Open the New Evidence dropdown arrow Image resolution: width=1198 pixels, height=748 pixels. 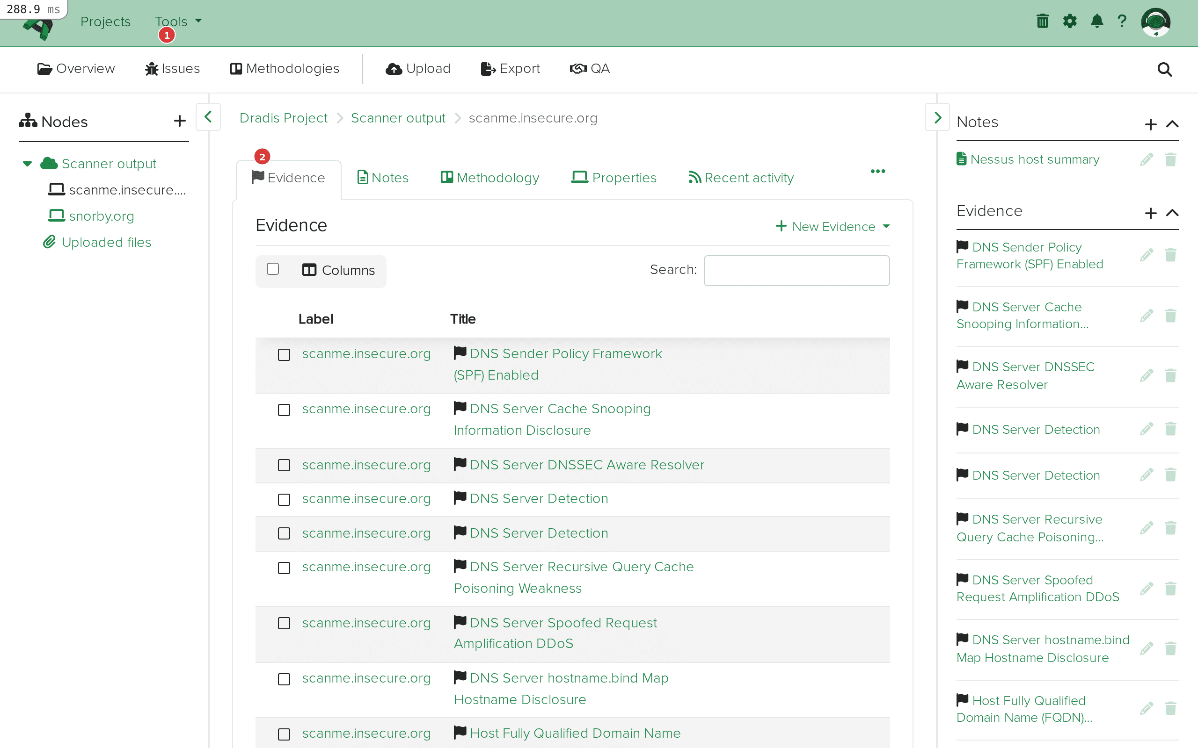coord(886,226)
